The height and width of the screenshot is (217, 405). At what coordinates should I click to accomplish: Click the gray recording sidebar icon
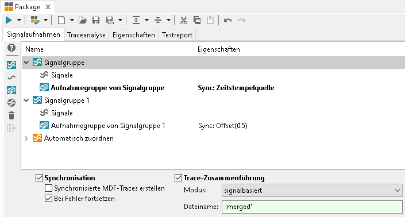(11, 103)
